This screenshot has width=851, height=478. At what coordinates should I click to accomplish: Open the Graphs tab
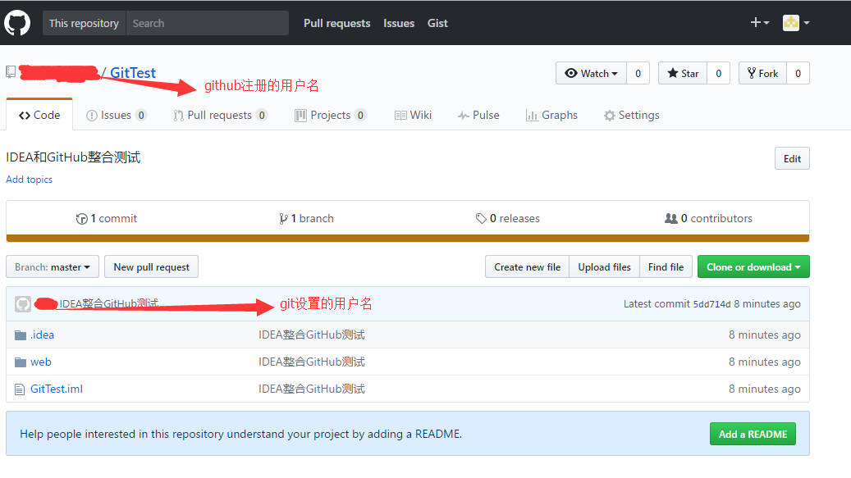point(551,115)
